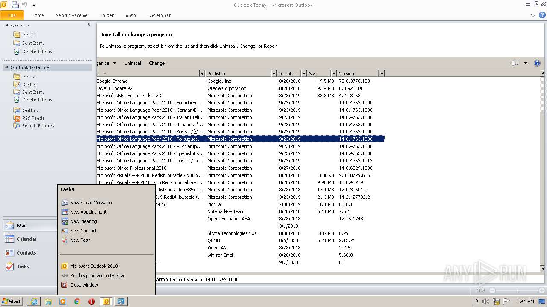The image size is (547, 307).
Task: Select Google Chrome in the program list
Action: 240,81
